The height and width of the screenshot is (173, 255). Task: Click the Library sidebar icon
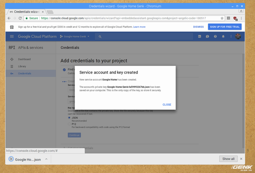click(12, 66)
